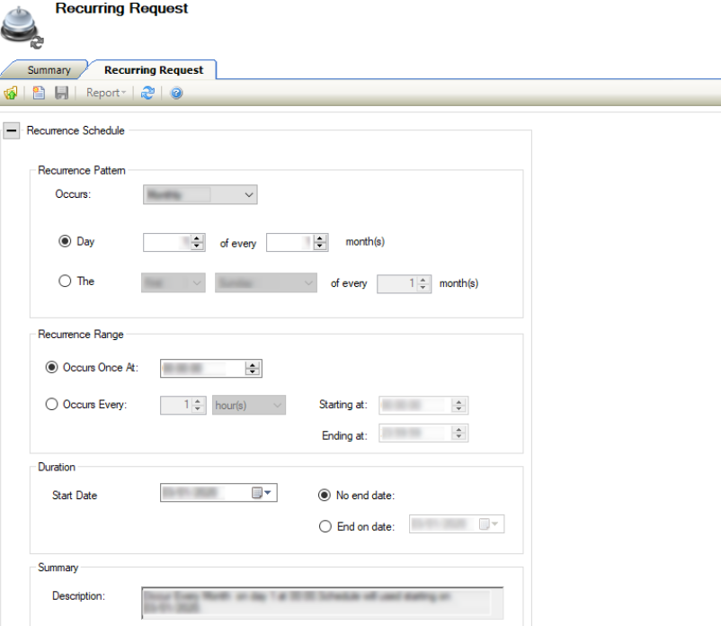Click the folder up-arrow toolbar icon
The height and width of the screenshot is (626, 721).
tap(11, 93)
